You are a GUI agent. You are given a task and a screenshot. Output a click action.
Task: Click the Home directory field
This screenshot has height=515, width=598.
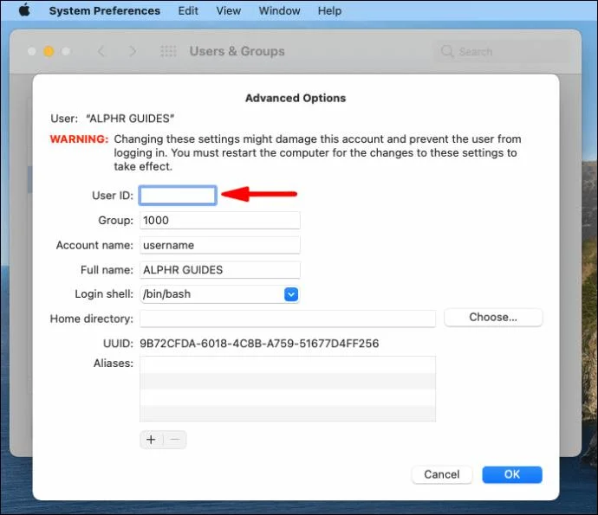tap(288, 319)
